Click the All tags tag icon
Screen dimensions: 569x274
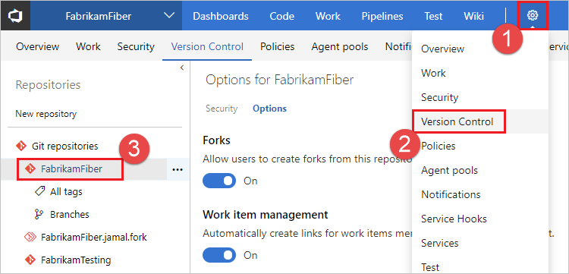(39, 191)
